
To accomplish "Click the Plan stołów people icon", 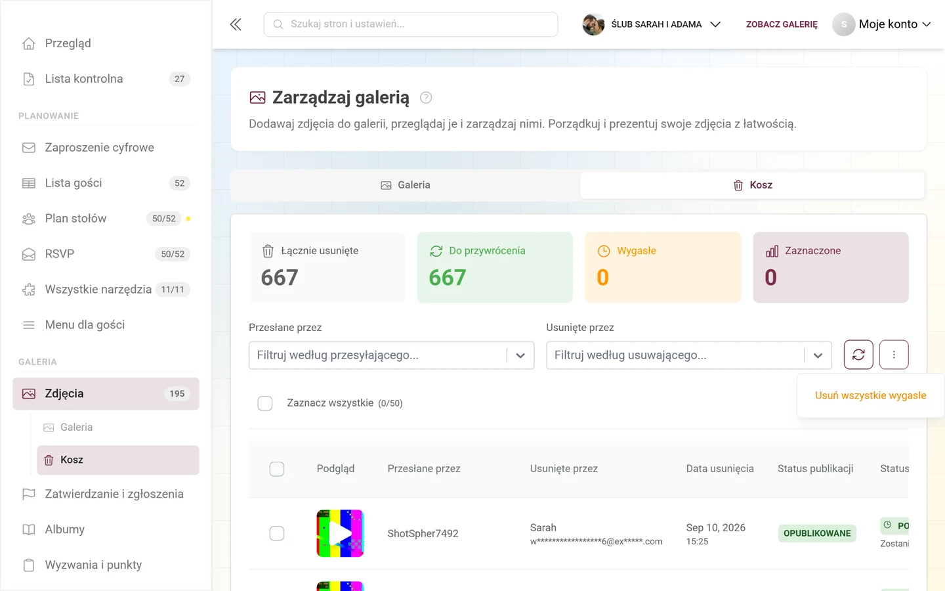I will pos(29,219).
